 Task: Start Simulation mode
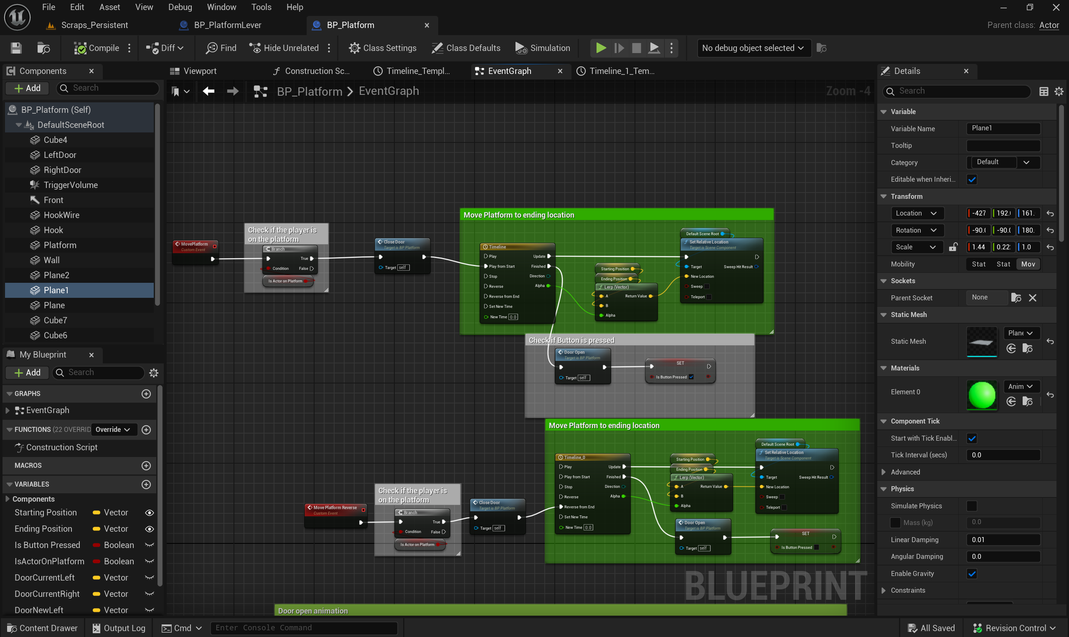click(x=543, y=48)
